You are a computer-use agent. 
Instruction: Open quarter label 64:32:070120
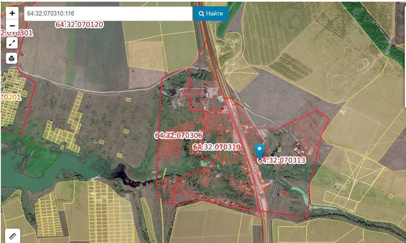click(79, 24)
